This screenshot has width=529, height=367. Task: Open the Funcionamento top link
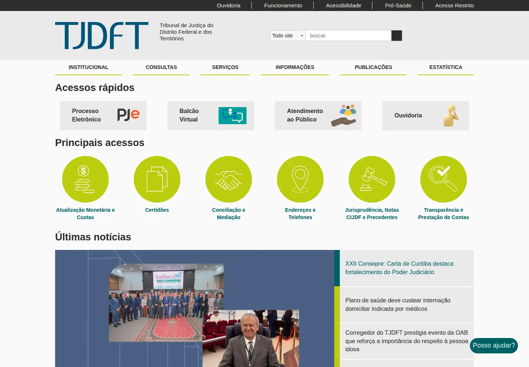pos(283,6)
